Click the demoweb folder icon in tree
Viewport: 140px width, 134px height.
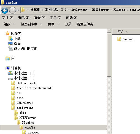(24, 132)
